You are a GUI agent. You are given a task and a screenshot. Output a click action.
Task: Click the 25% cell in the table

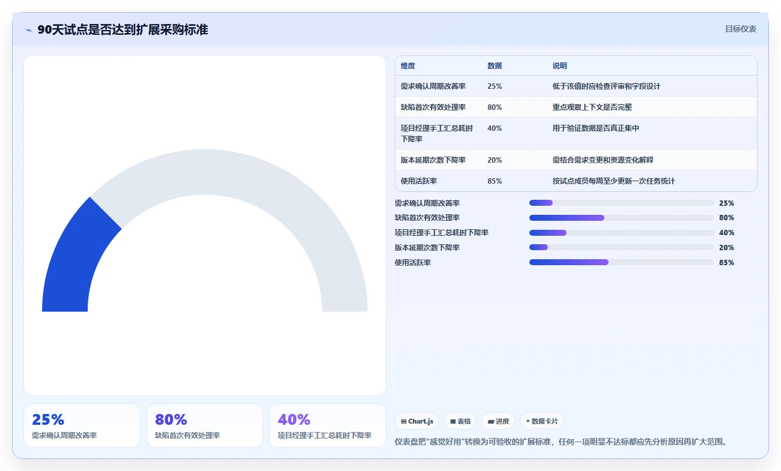click(x=494, y=86)
